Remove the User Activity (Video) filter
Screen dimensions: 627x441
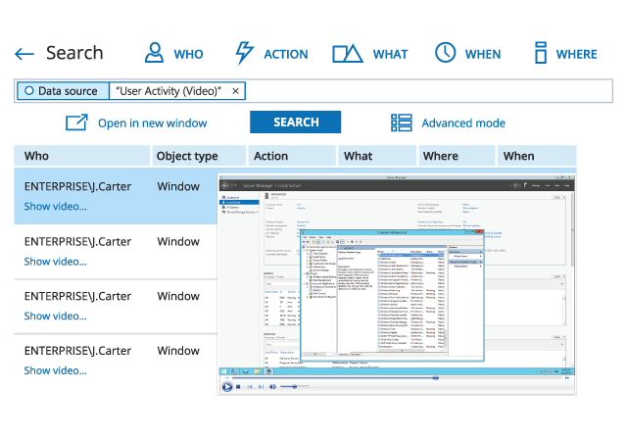click(235, 91)
